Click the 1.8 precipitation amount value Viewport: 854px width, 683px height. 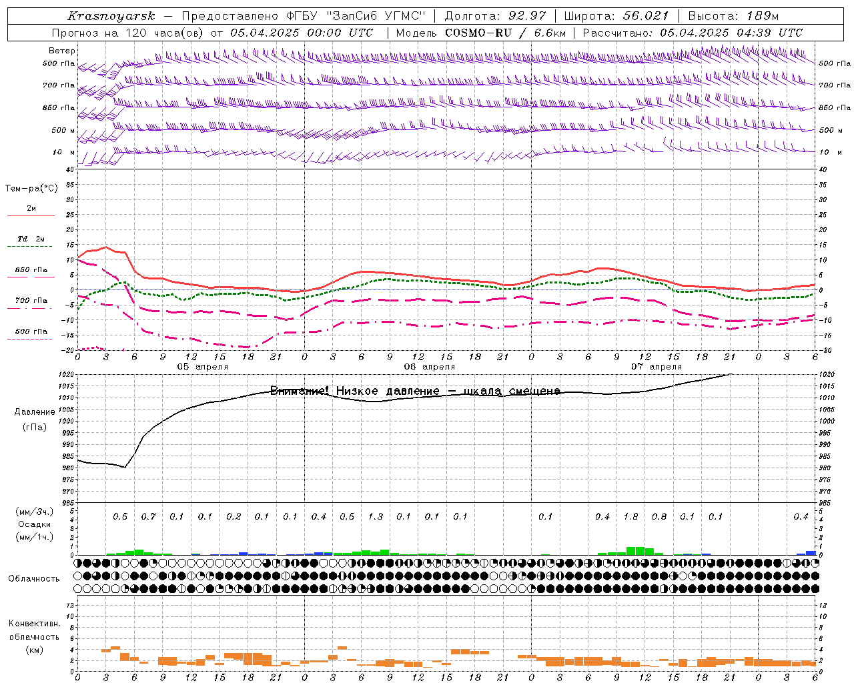point(630,517)
